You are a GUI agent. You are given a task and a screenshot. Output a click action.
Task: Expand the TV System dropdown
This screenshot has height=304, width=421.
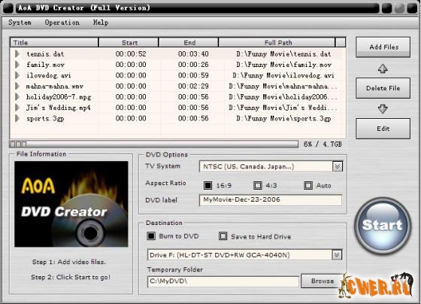pos(338,166)
